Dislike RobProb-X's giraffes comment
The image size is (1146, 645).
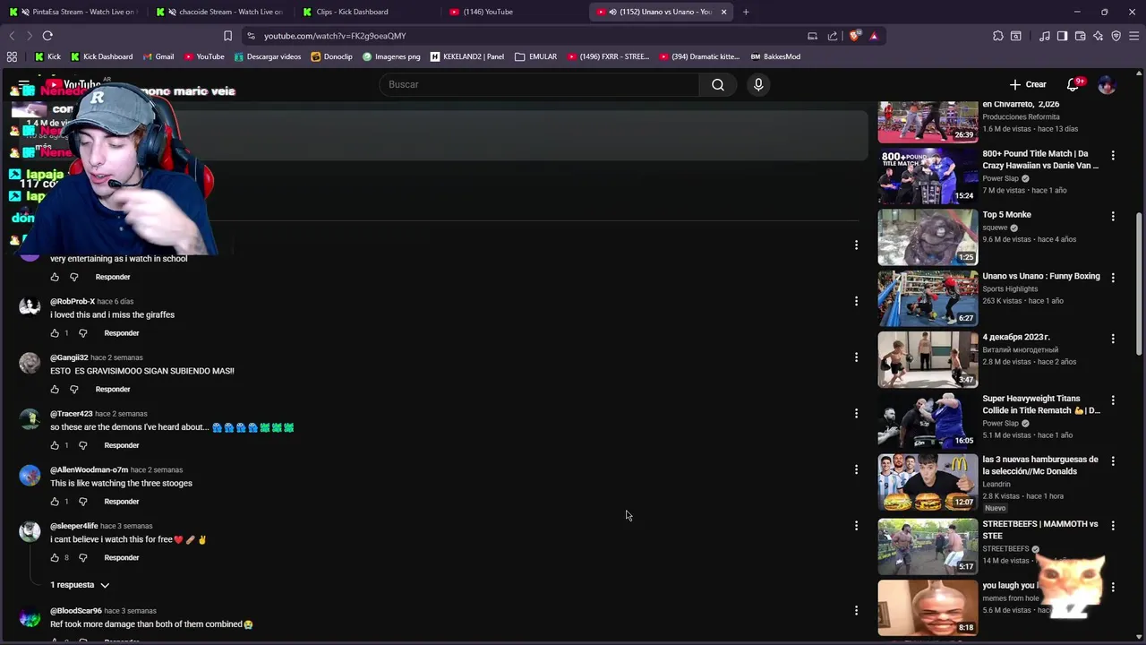[83, 333]
